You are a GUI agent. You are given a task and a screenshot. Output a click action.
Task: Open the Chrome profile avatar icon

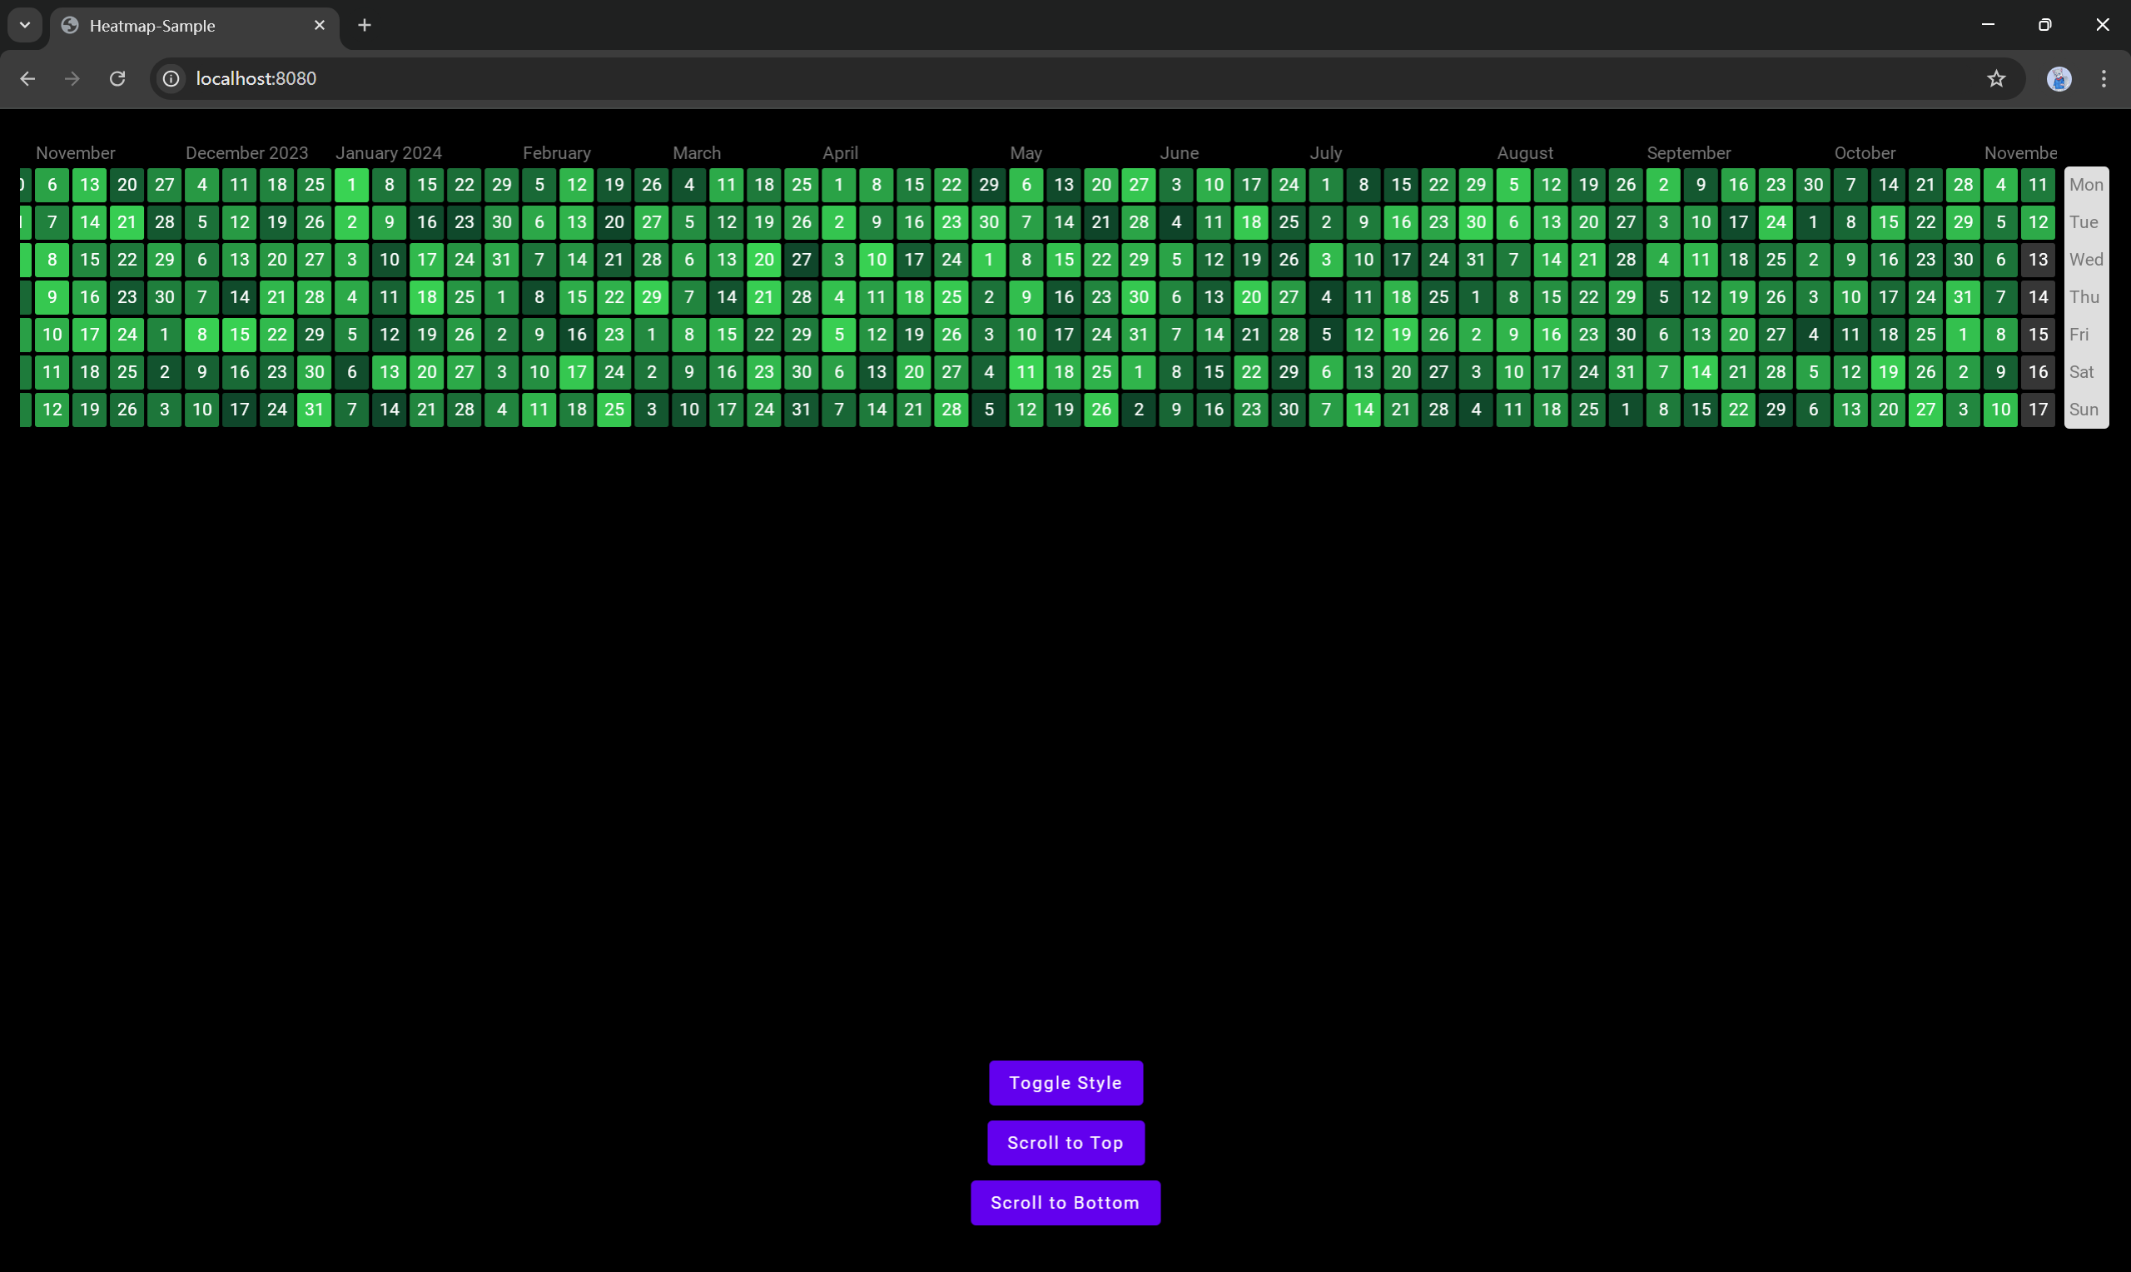[x=2059, y=79]
